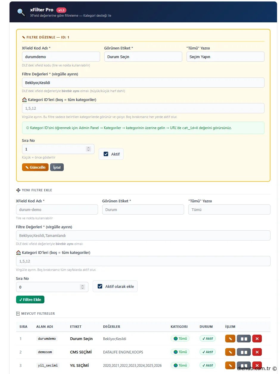Toggle the Aktif checkbox in edit form
Screen dimensions: 280x374
click(x=106, y=154)
